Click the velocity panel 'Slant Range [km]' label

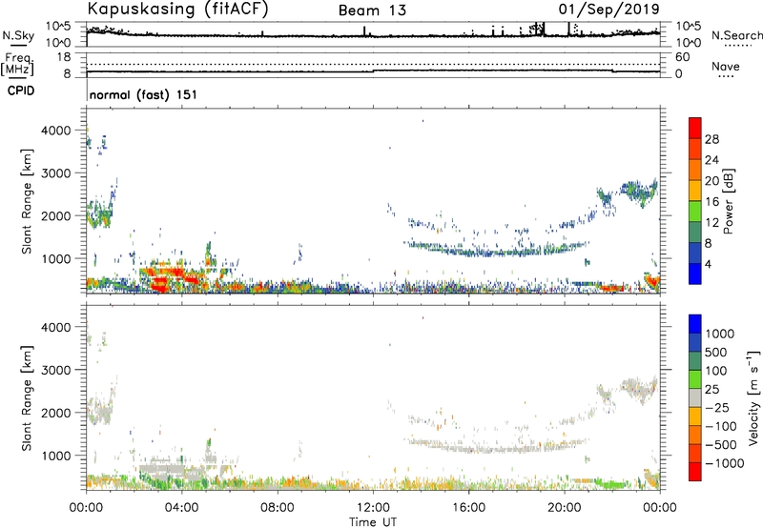pyautogui.click(x=26, y=398)
